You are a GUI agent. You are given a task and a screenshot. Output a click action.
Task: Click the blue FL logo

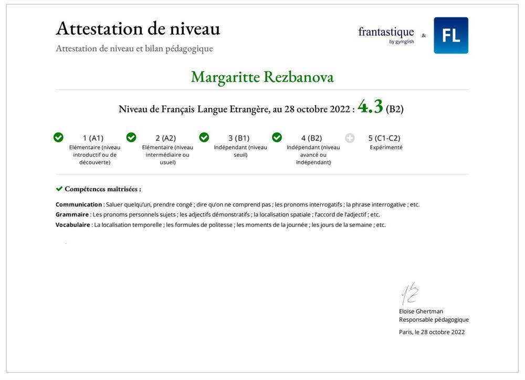(x=450, y=36)
